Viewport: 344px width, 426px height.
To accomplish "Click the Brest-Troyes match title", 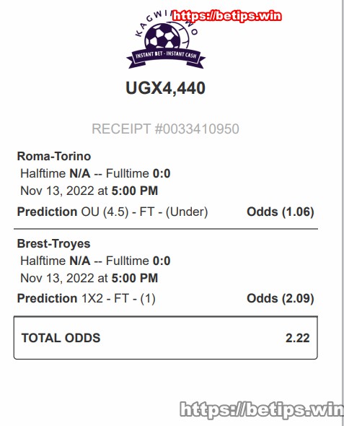I will click(x=53, y=243).
